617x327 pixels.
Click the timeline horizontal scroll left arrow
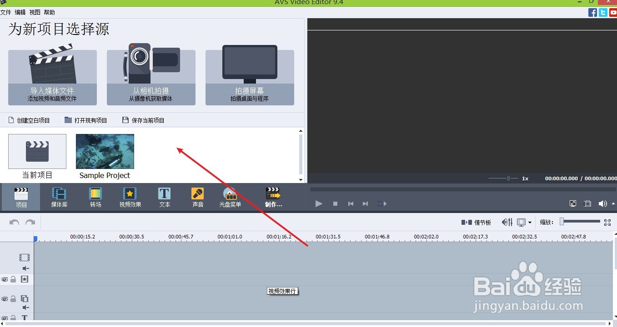(x=2, y=323)
